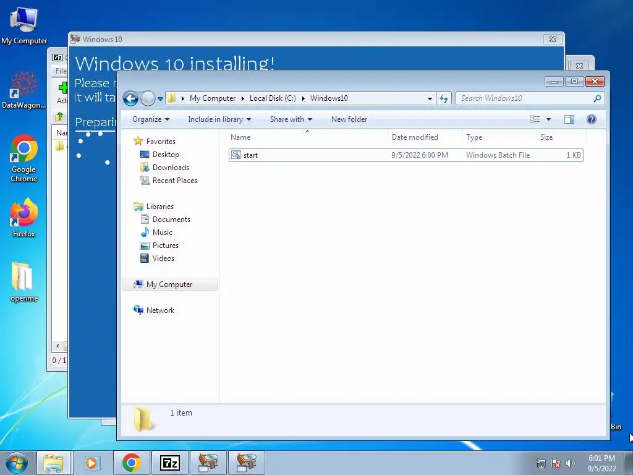Click the Favorites star icon

tap(138, 141)
